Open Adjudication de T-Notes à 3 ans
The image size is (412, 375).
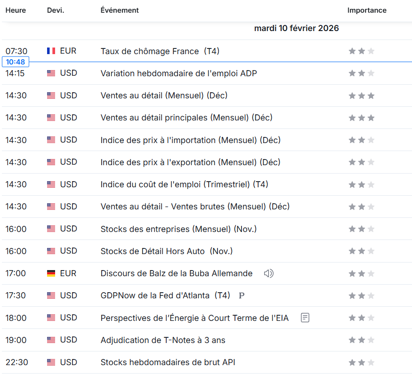(x=163, y=340)
